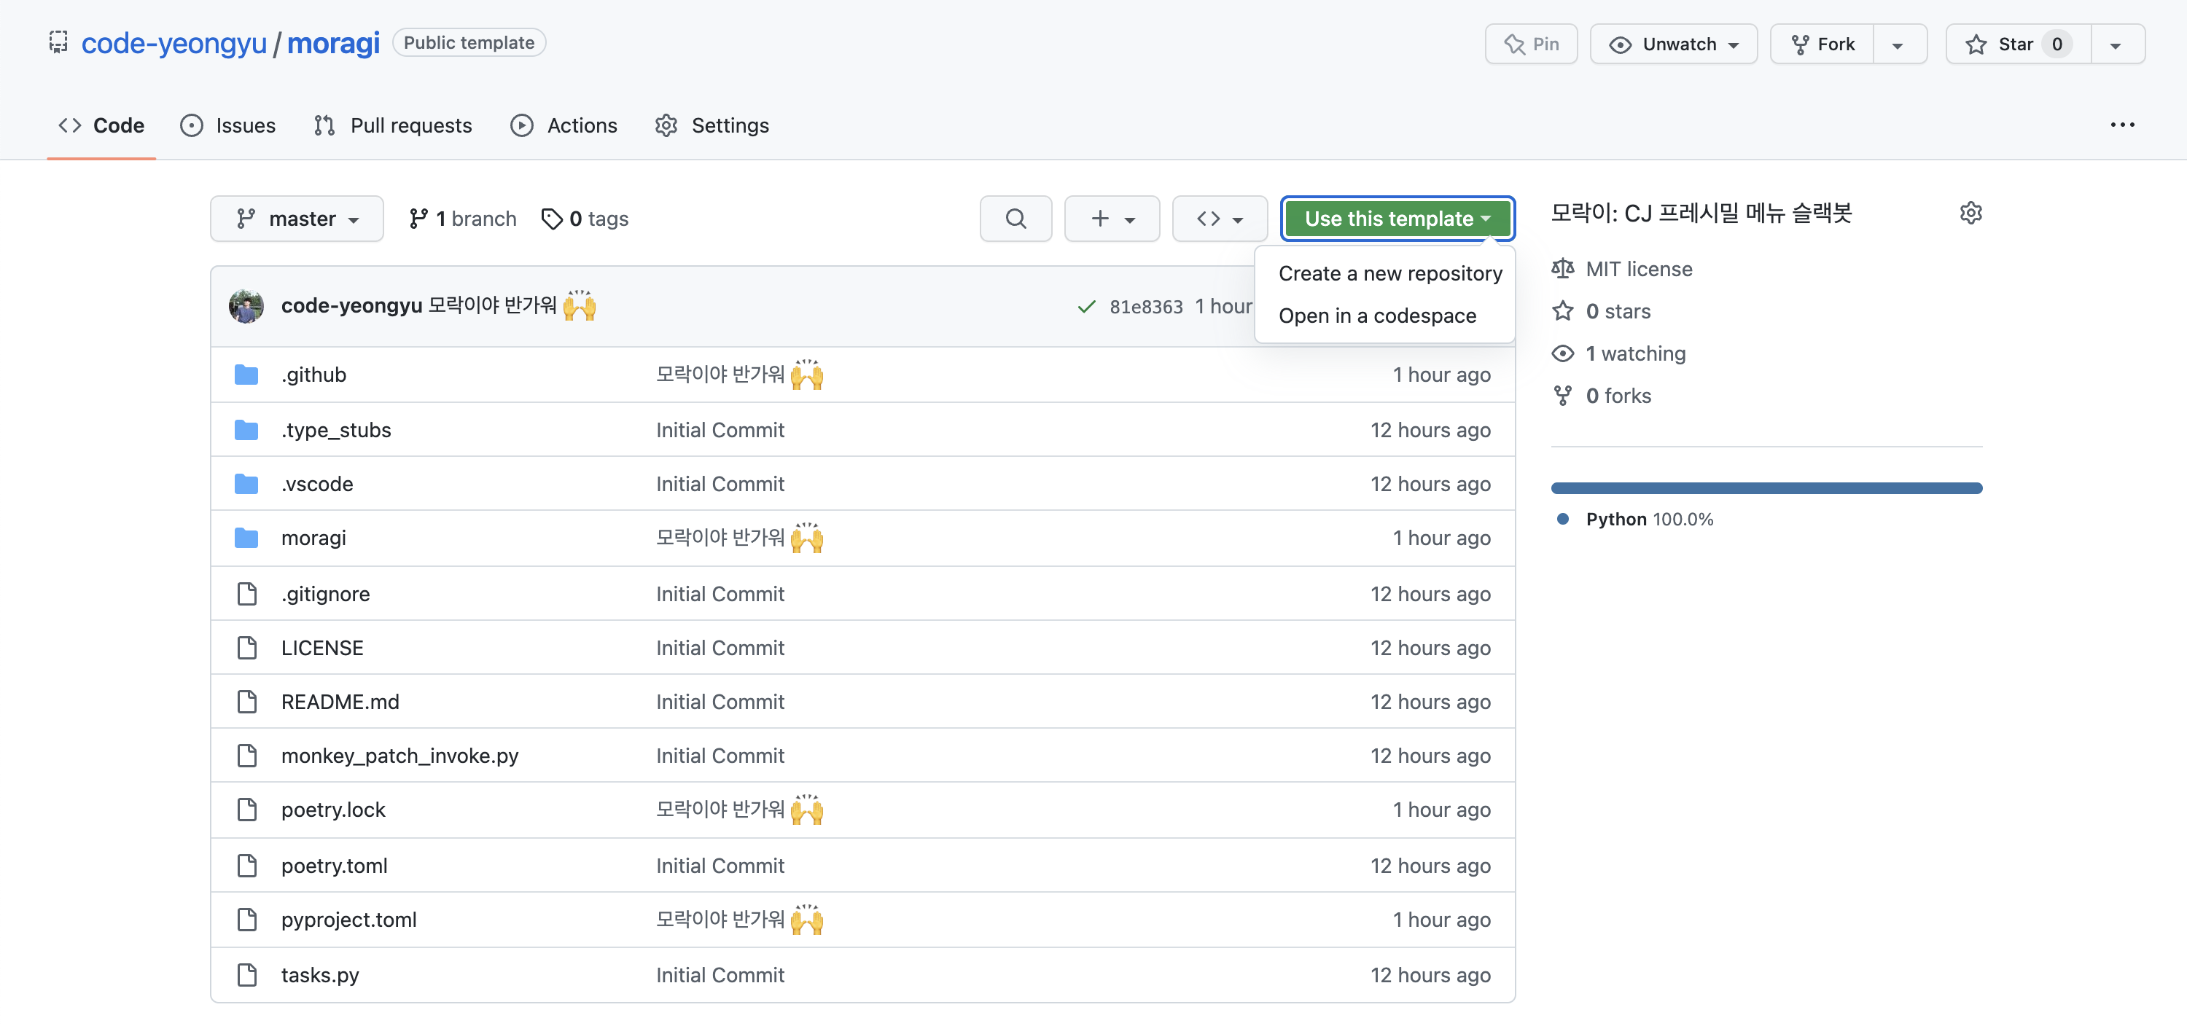This screenshot has width=2187, height=1026.
Task: Click the green commit status checkmark
Action: (1086, 306)
